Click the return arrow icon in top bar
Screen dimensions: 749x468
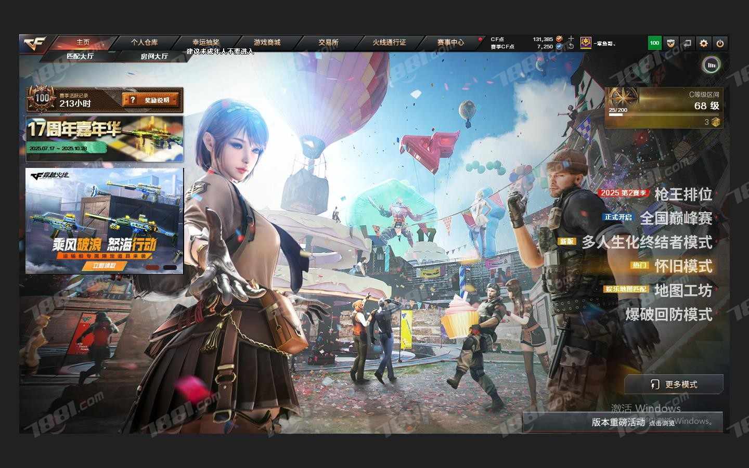(x=687, y=43)
